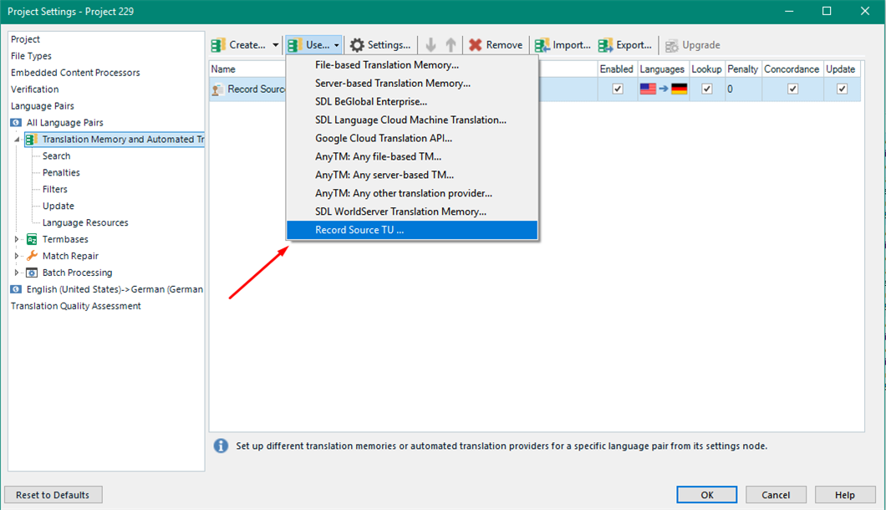
Task: Collapse Translation Memory and Automated Translation node
Action: 18,140
